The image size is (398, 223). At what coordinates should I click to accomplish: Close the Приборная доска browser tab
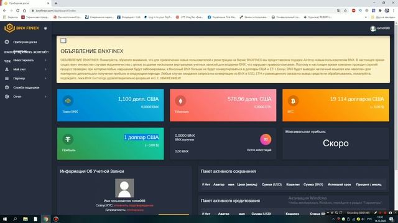[49, 3]
